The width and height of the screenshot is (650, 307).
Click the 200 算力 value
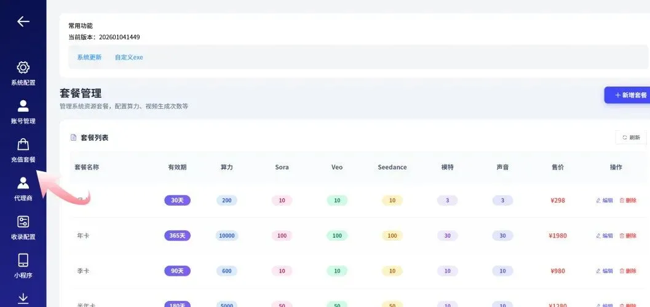[x=227, y=200]
